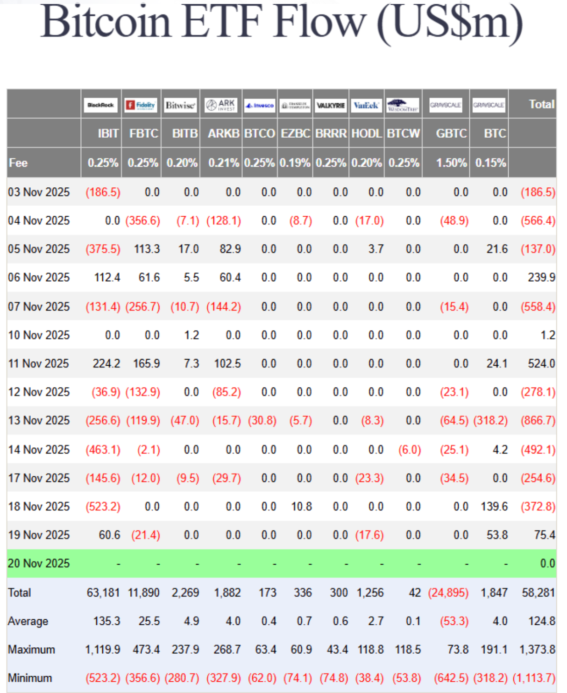Select the ARKB column header
The height and width of the screenshot is (693, 567).
(224, 134)
